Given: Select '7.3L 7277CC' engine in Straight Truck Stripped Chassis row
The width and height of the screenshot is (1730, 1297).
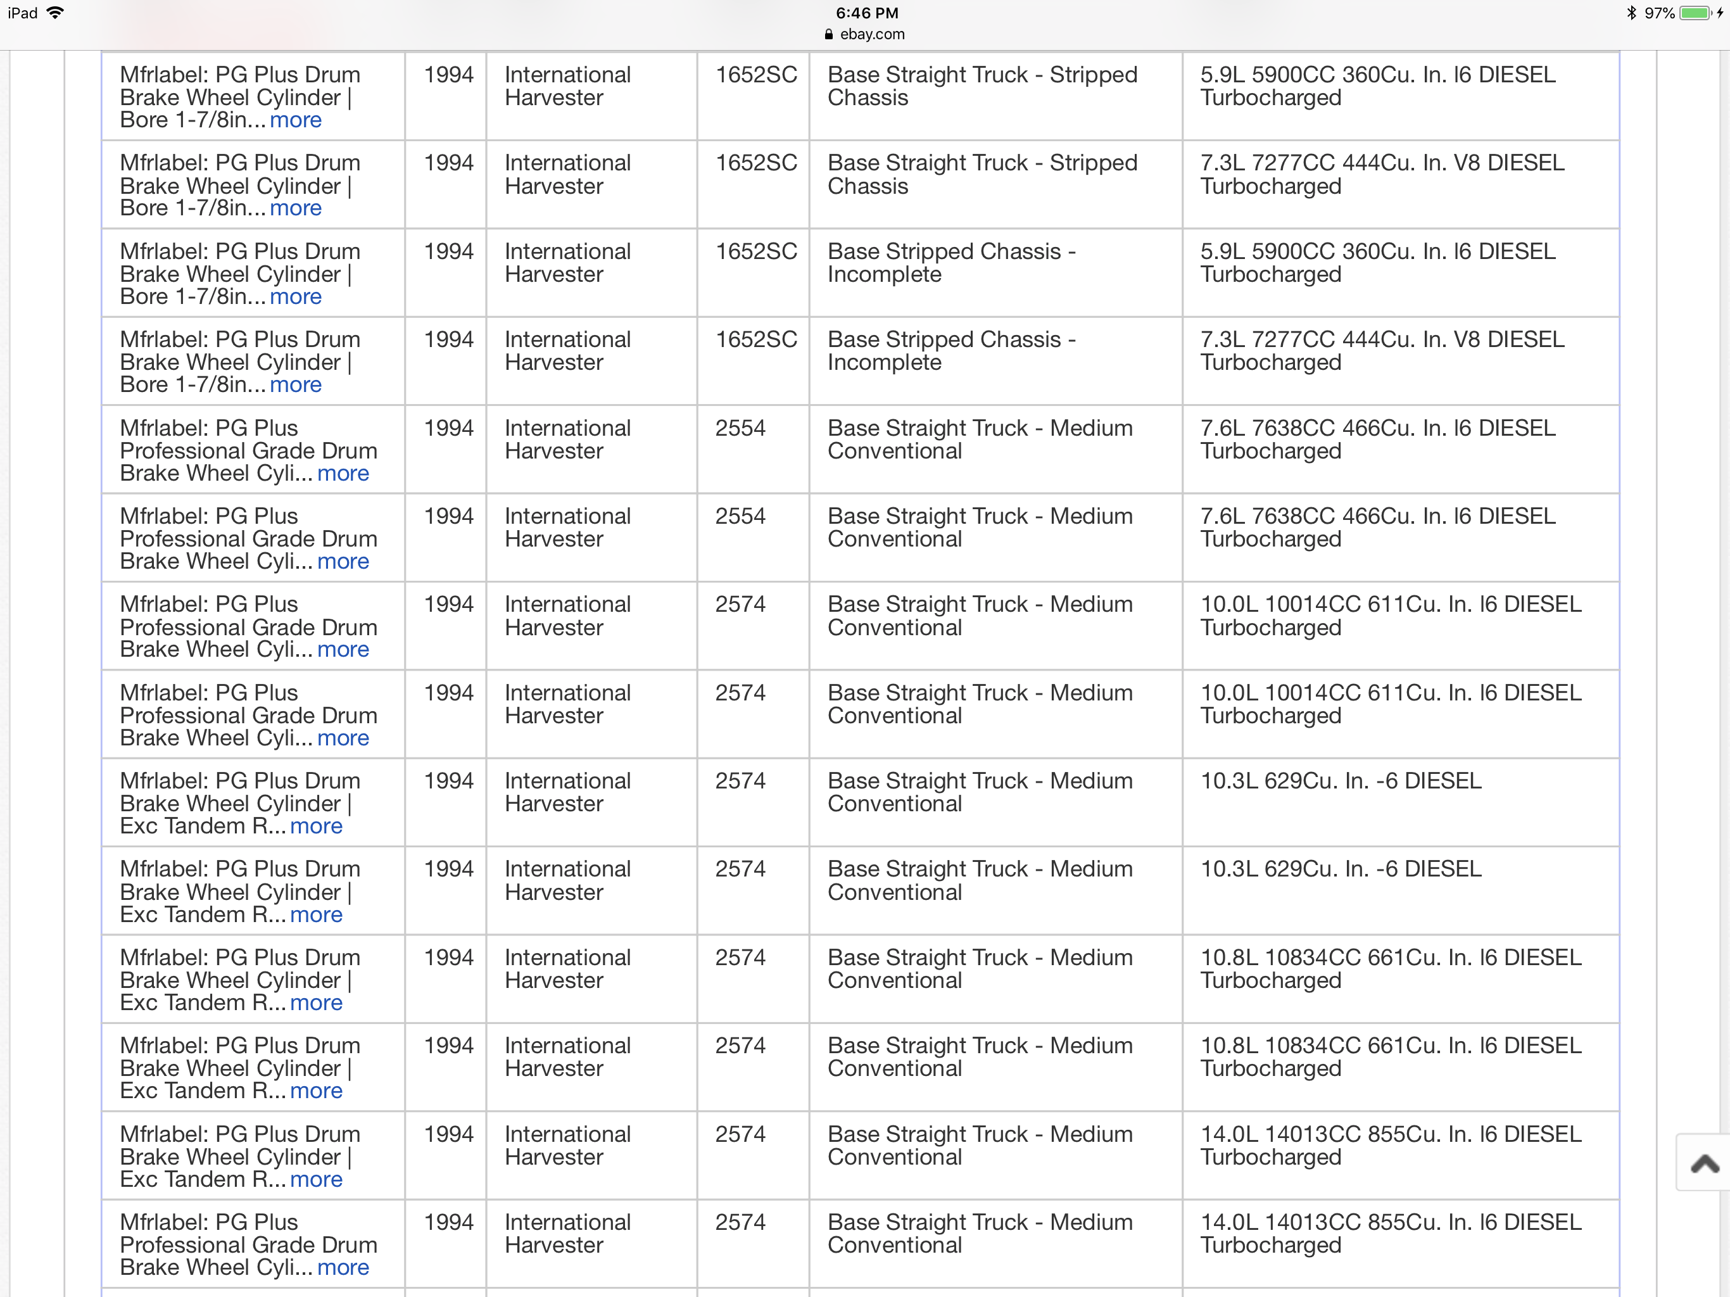Looking at the screenshot, I should click(x=1383, y=174).
